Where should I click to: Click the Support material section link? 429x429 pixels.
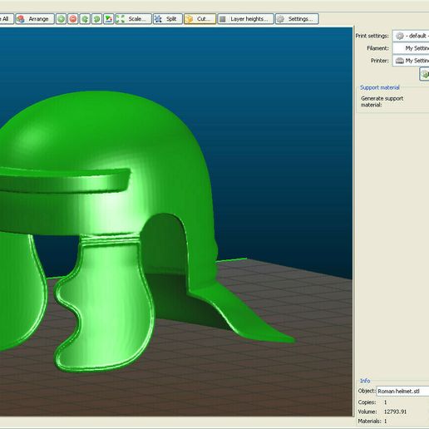(379, 87)
